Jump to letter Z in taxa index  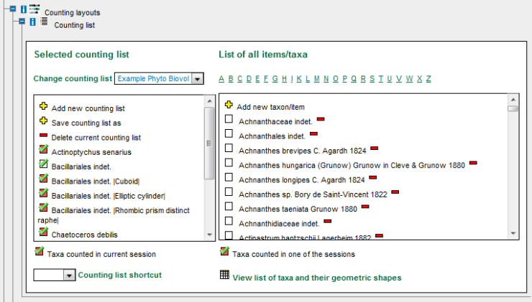(x=428, y=78)
